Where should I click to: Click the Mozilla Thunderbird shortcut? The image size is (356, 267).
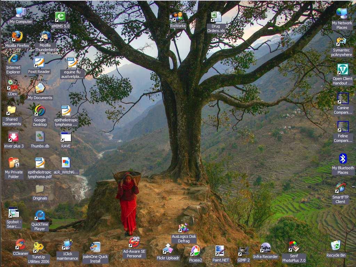(45, 37)
